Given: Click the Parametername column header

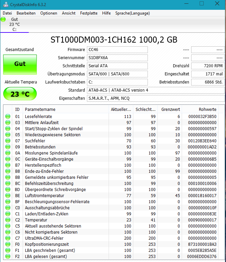Looking at the screenshot, I should 66,109.
